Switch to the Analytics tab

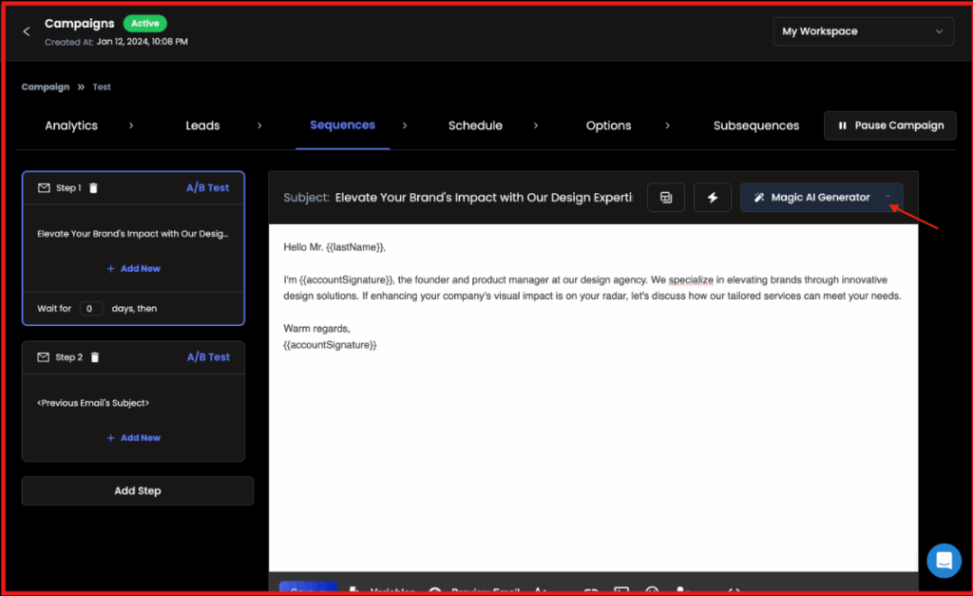[71, 125]
